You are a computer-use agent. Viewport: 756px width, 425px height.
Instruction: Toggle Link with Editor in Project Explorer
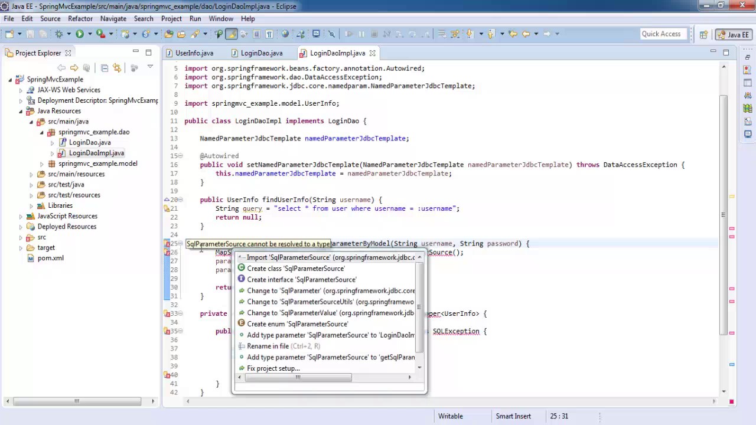(117, 68)
